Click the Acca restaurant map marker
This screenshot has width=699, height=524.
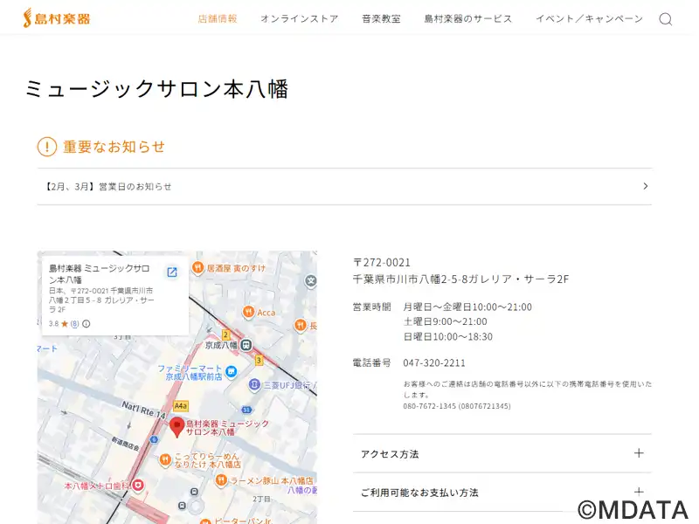point(248,313)
